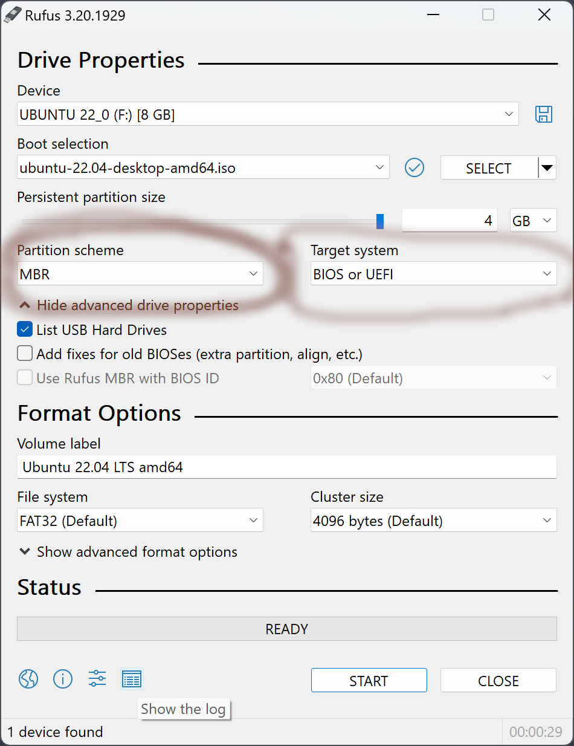
Task: Click the save drive image icon
Action: point(544,114)
